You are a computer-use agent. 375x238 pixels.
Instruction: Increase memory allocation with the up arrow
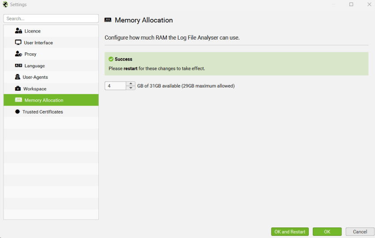coord(131,84)
